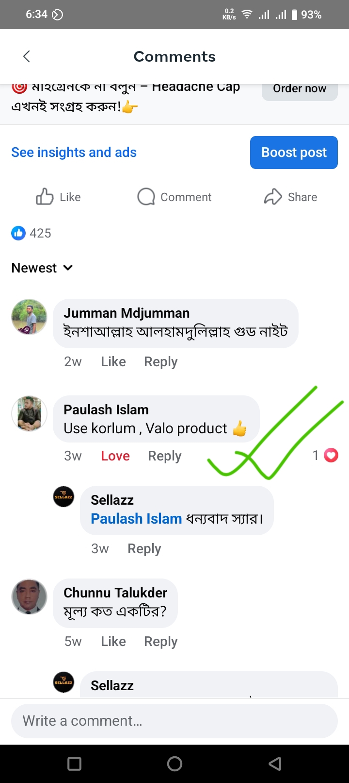Screen dimensions: 349x783
Task: Open the blue thumbs-up reactions count icon
Action: [x=18, y=233]
